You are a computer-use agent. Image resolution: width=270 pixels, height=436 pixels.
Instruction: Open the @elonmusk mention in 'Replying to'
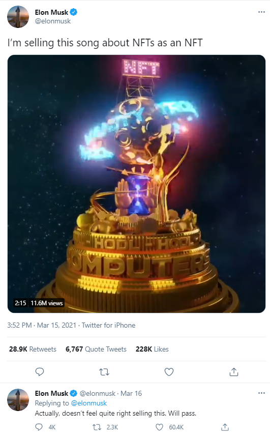click(89, 403)
